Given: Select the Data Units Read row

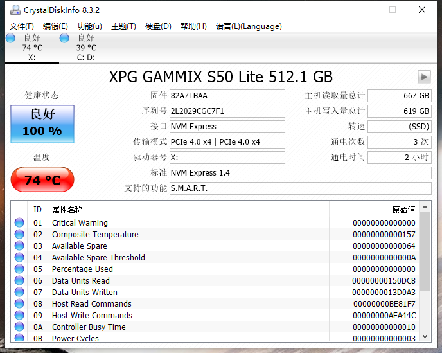Looking at the screenshot, I should [215, 280].
